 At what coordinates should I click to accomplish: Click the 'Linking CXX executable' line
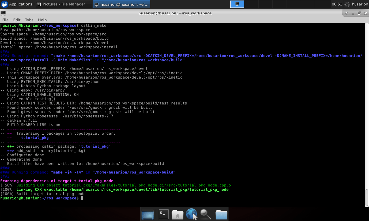(114, 190)
